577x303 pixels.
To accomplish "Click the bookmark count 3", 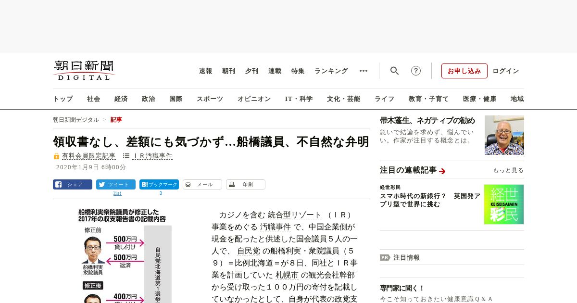I will pos(161,193).
